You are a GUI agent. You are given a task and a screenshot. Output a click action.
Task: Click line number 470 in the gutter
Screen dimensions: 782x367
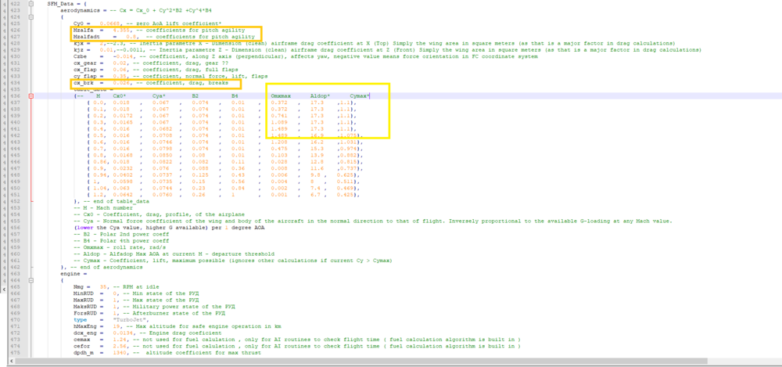click(x=15, y=320)
